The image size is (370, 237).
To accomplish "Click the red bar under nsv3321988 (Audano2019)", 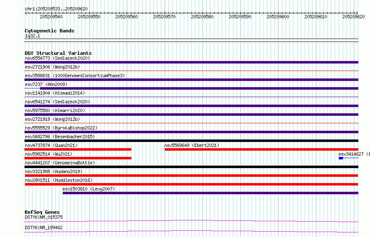I will [x=191, y=176].
